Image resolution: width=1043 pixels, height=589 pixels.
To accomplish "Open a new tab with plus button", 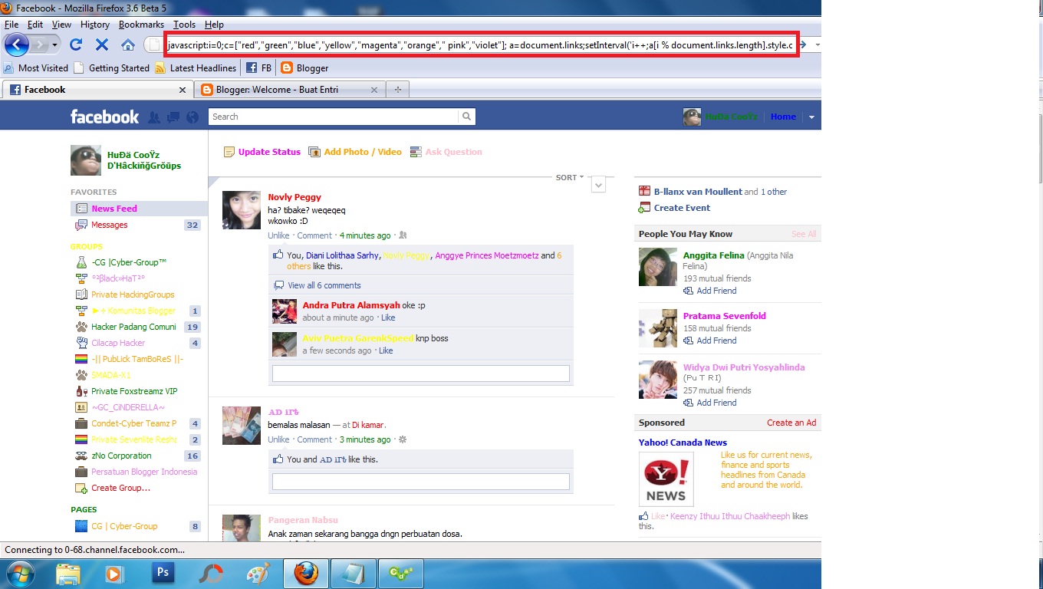I will click(398, 90).
